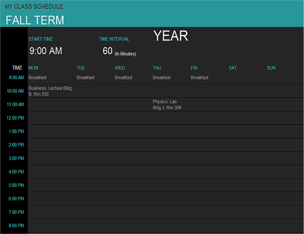Select the 12:00 PM time row label

tap(15, 118)
